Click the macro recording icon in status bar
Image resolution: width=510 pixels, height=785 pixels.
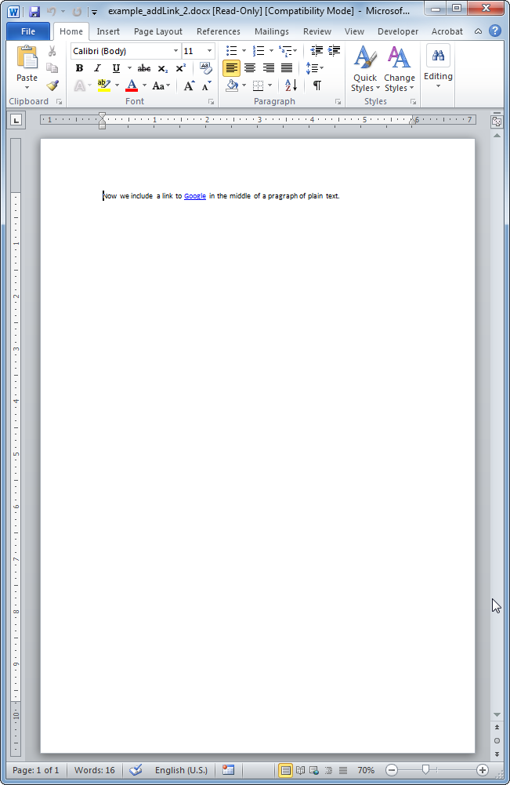(x=228, y=770)
